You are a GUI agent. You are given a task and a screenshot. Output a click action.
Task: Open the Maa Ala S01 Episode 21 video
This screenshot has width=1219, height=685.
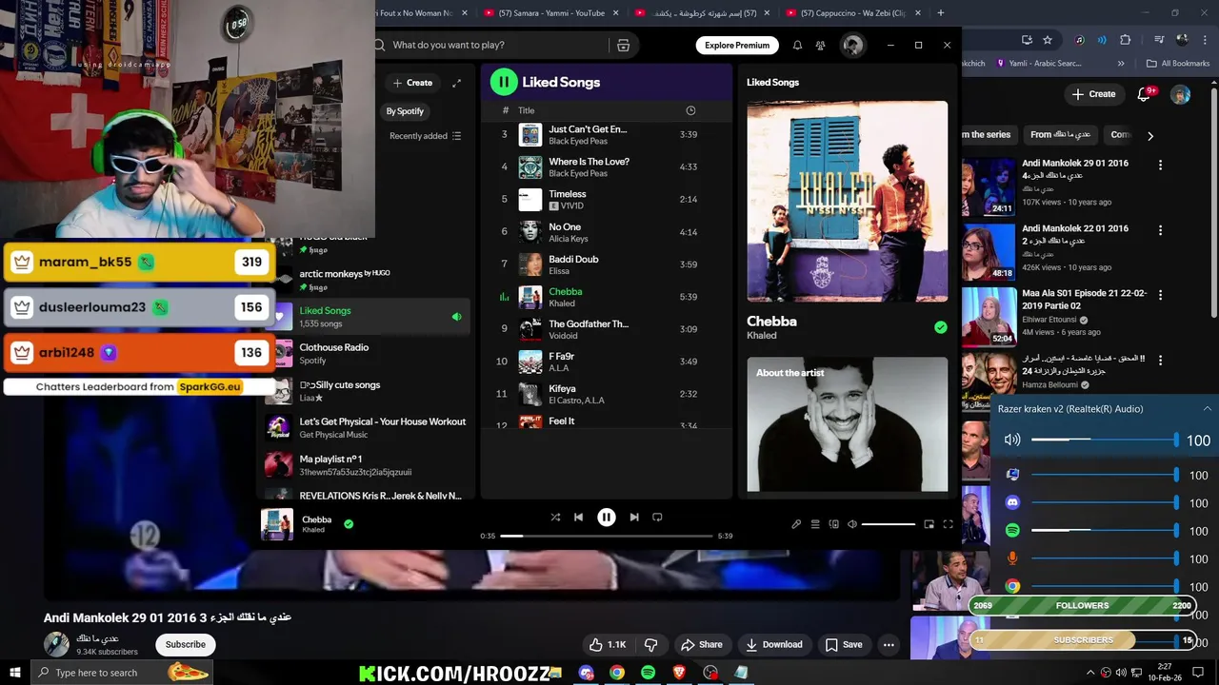[x=1085, y=300]
